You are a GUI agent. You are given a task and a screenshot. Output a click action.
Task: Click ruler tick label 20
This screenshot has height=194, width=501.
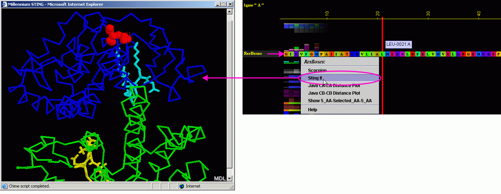point(378,13)
